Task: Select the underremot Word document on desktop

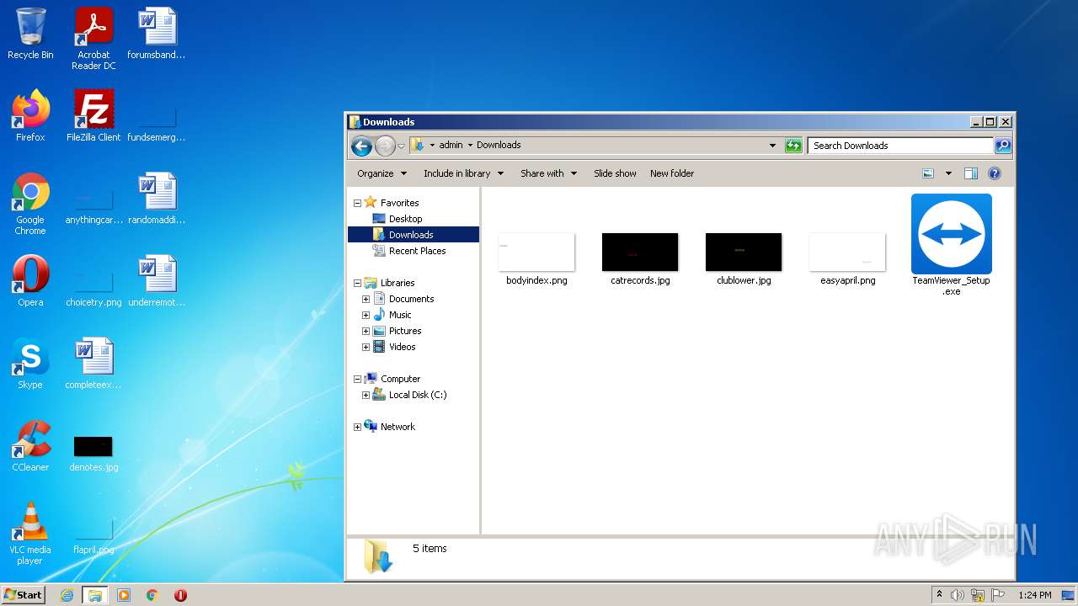Action: 157,281
